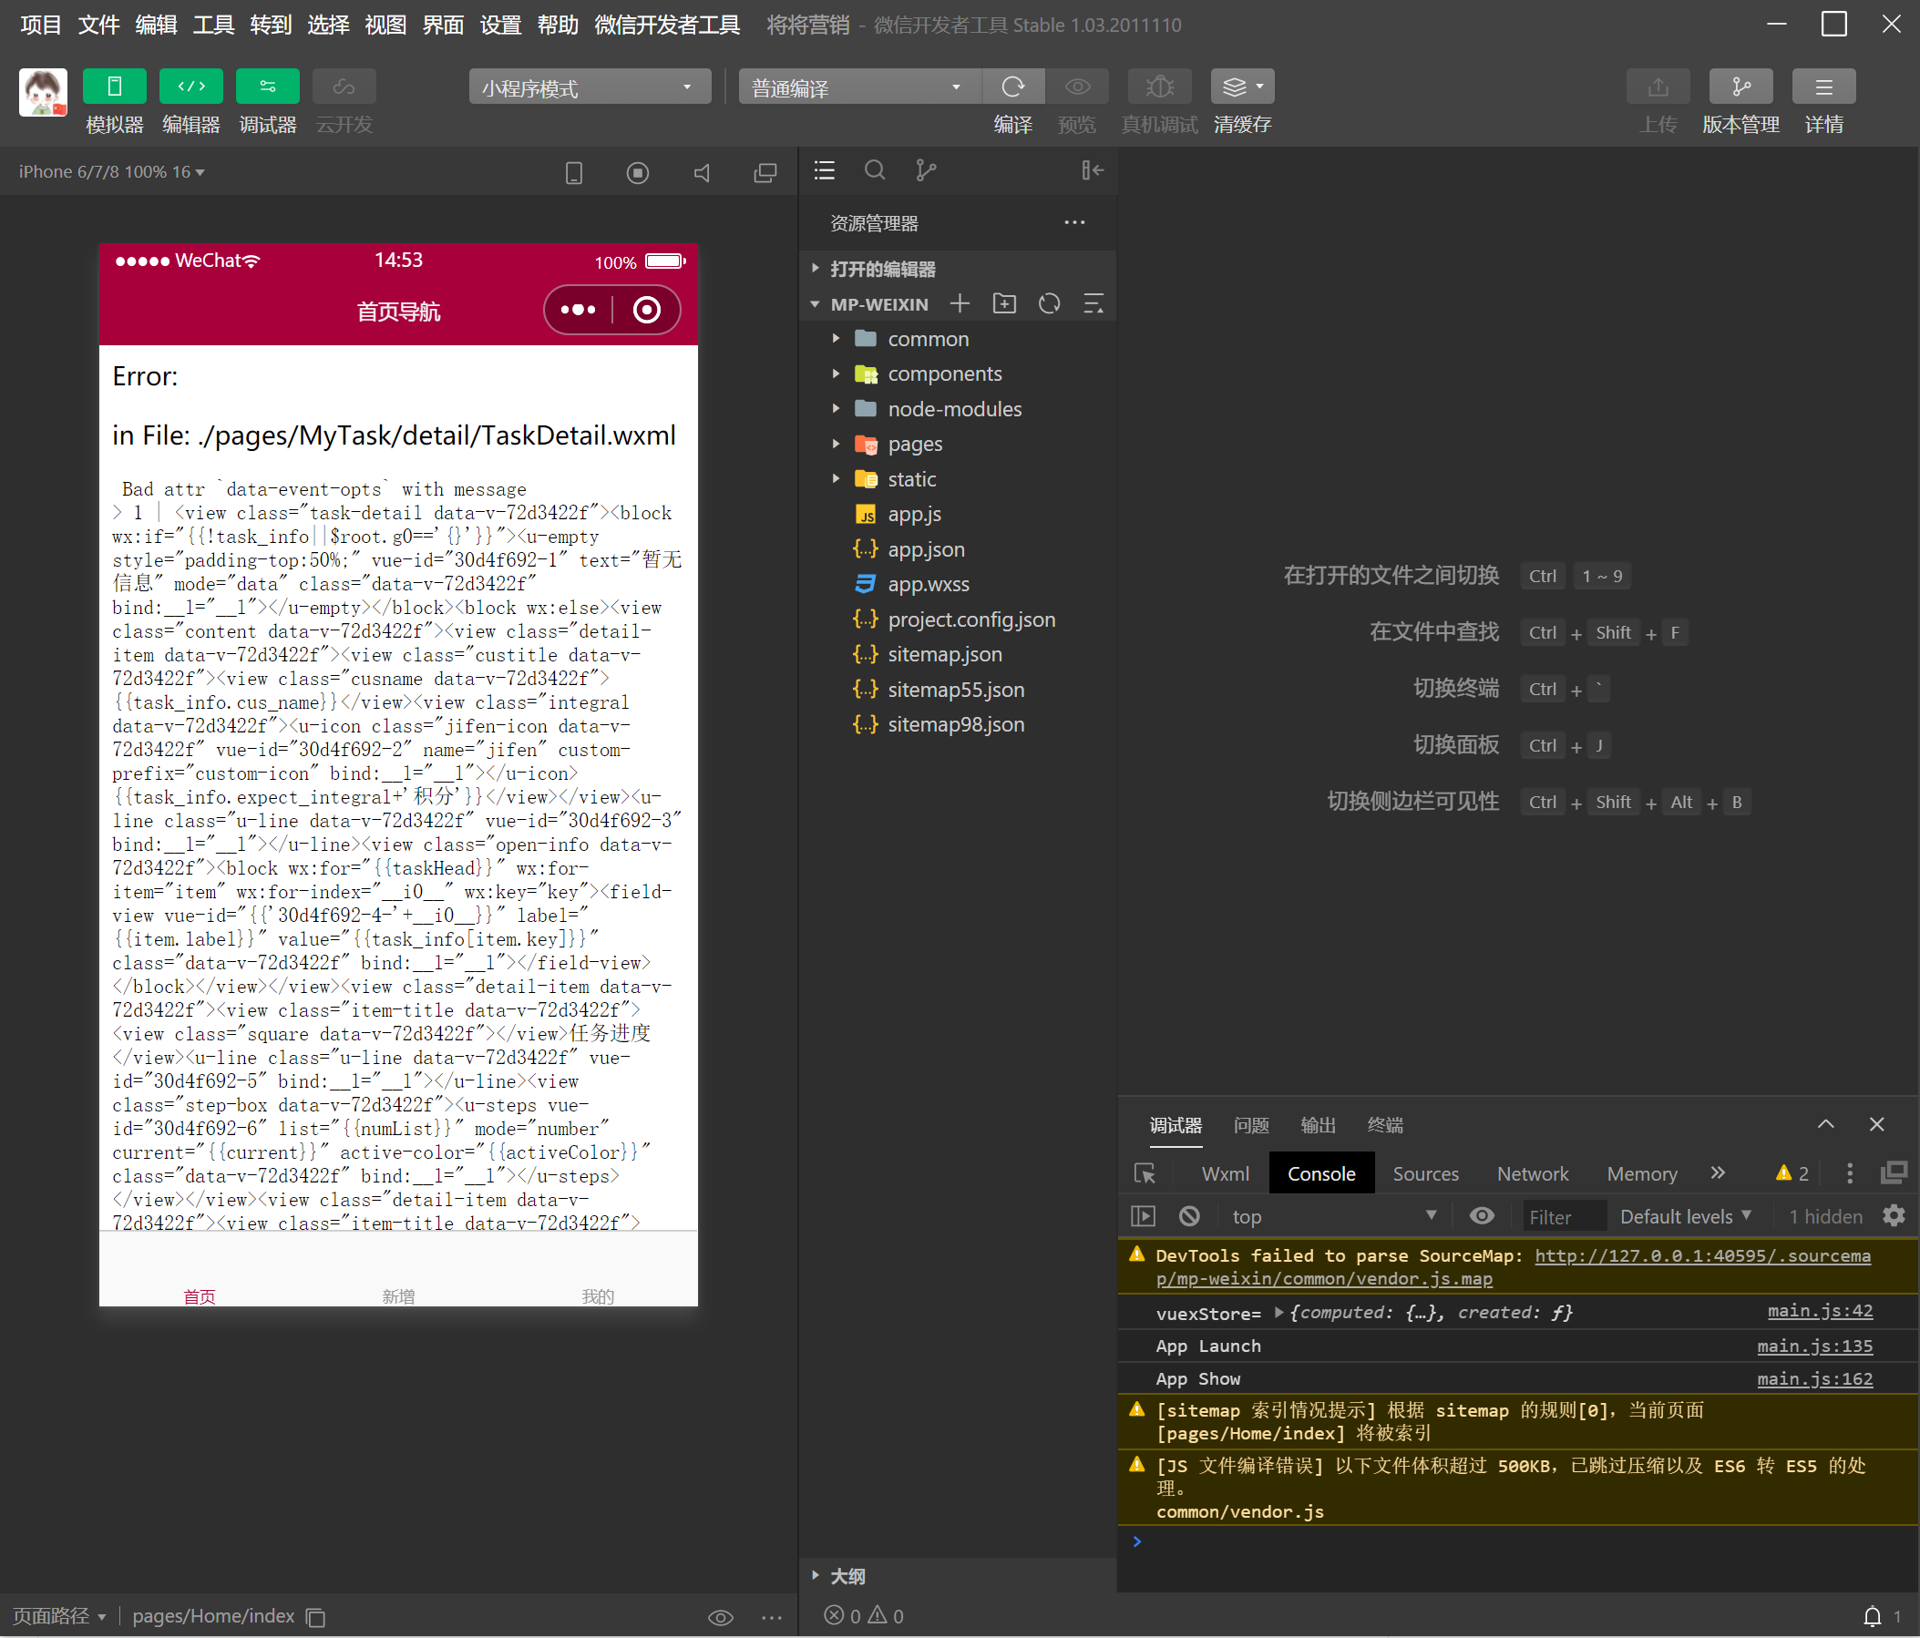Open the 项目 menu
This screenshot has width=1920, height=1638.
pos(41,25)
